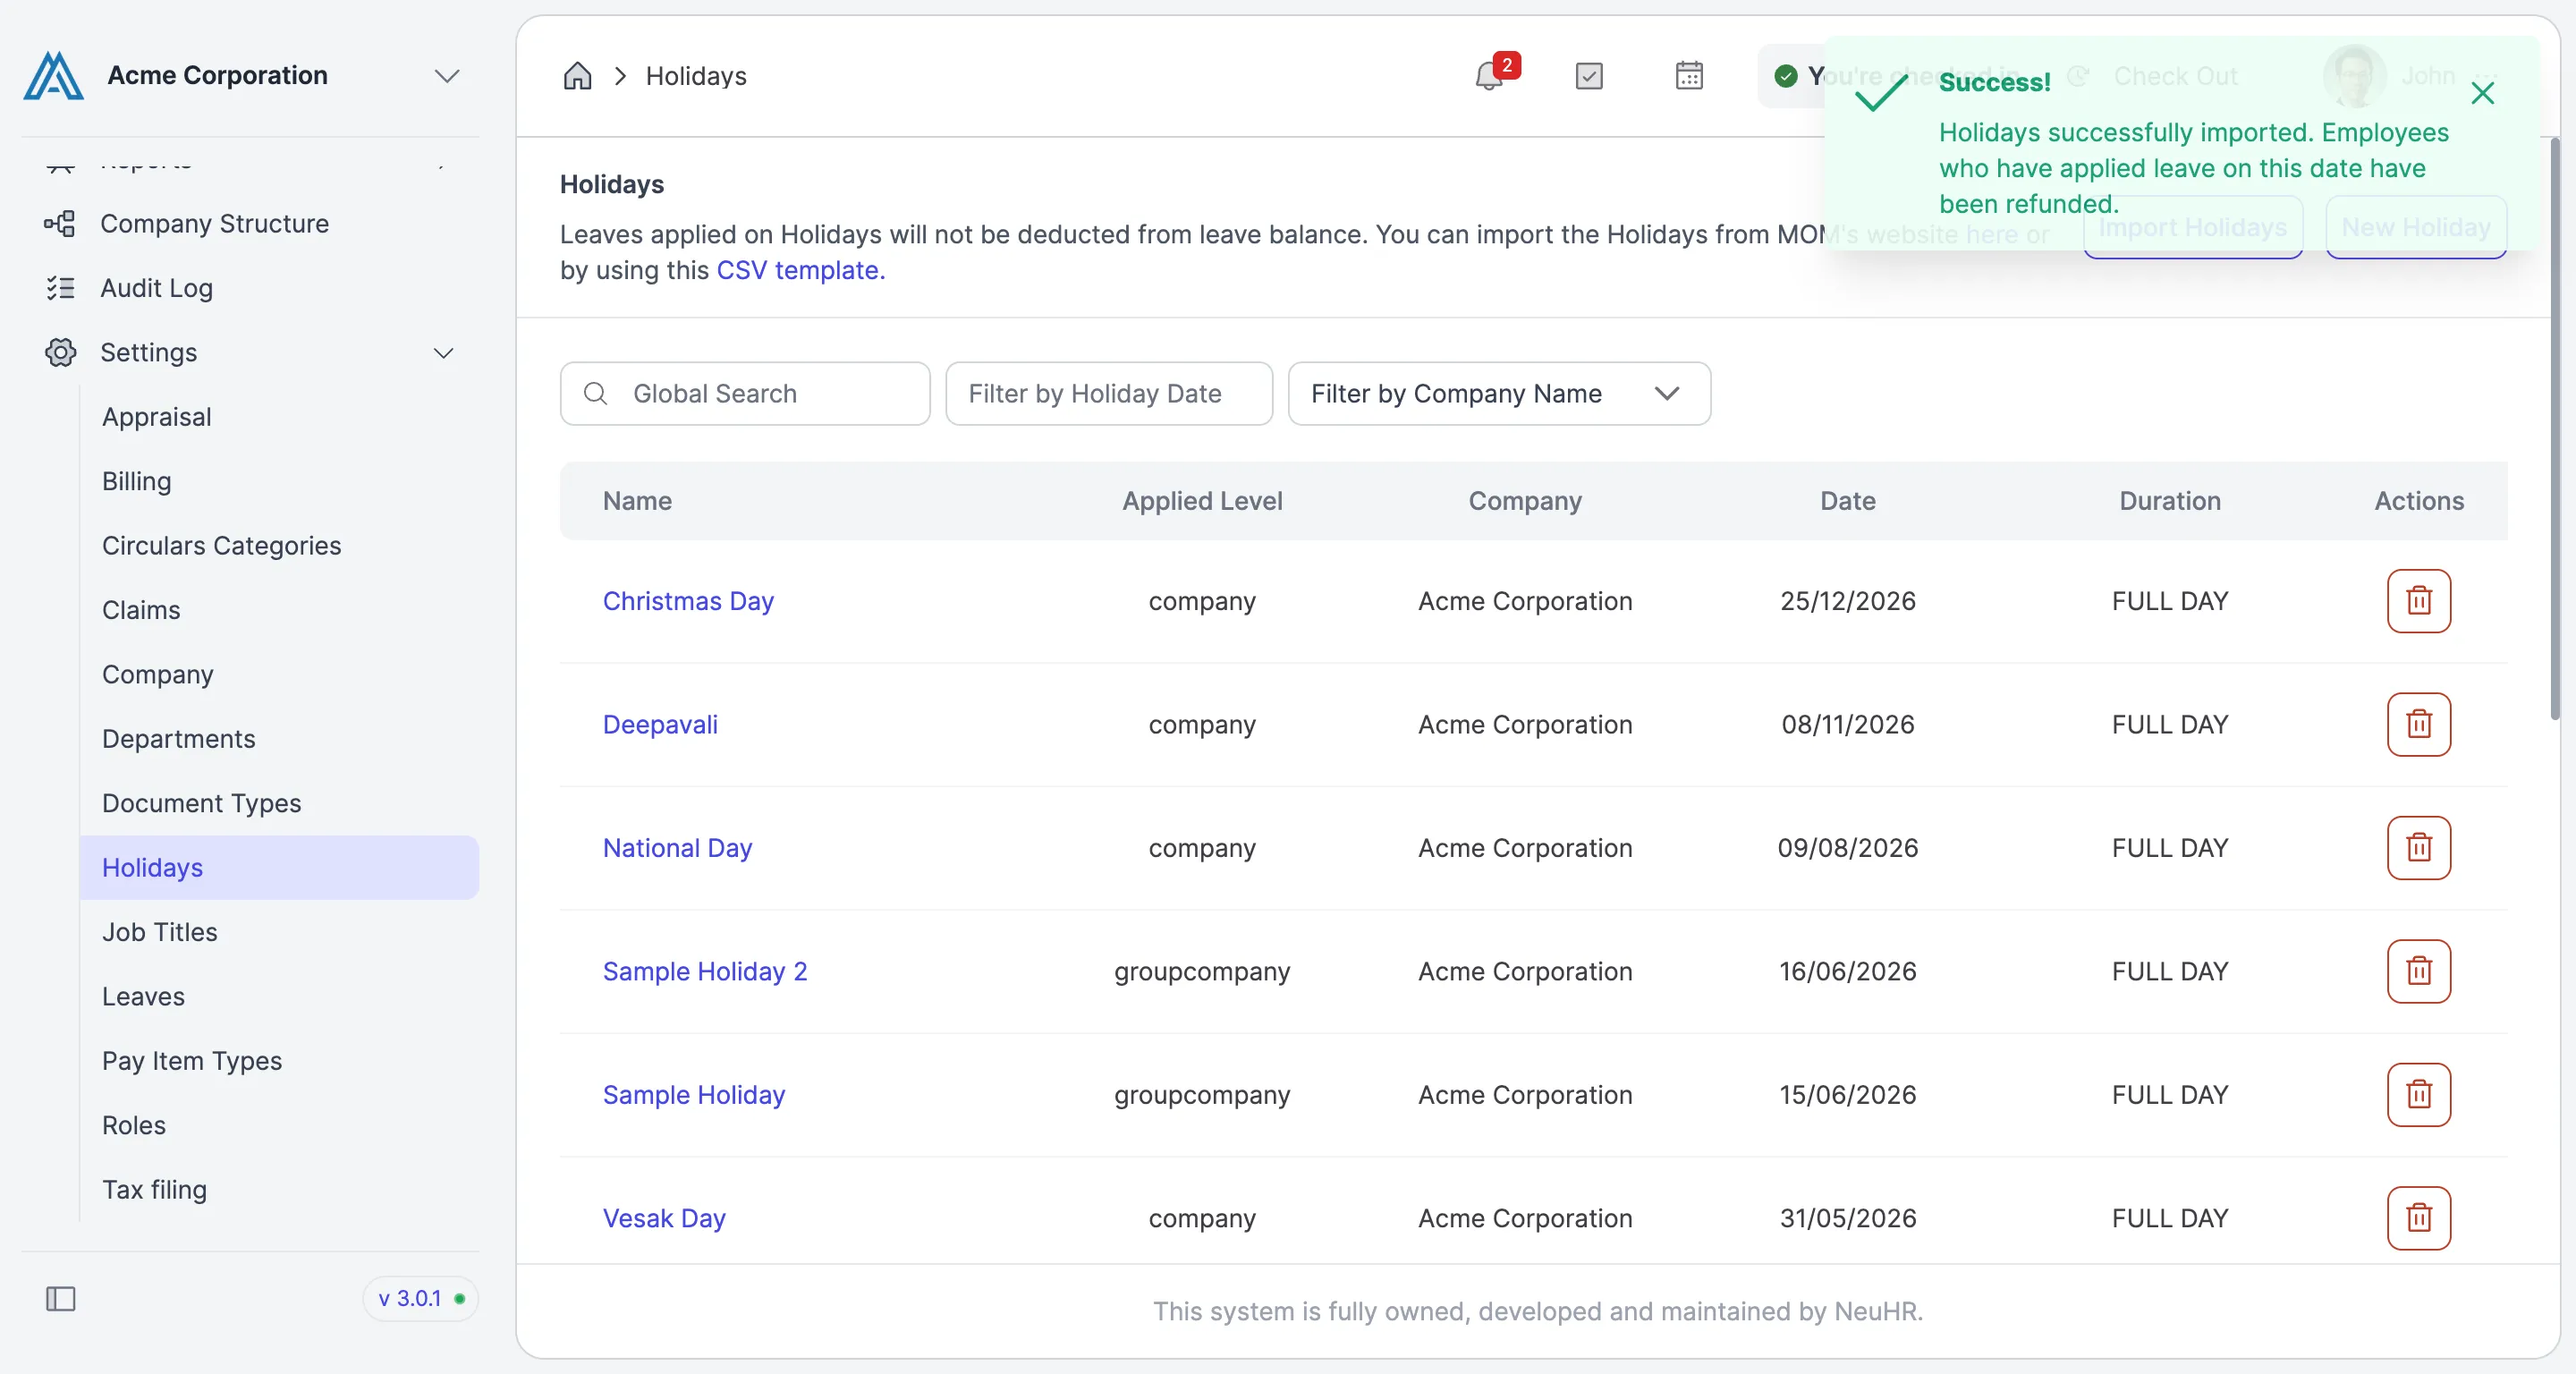Open Filter by Company Name dropdown
Screen dimensions: 2576x1374
1499,394
